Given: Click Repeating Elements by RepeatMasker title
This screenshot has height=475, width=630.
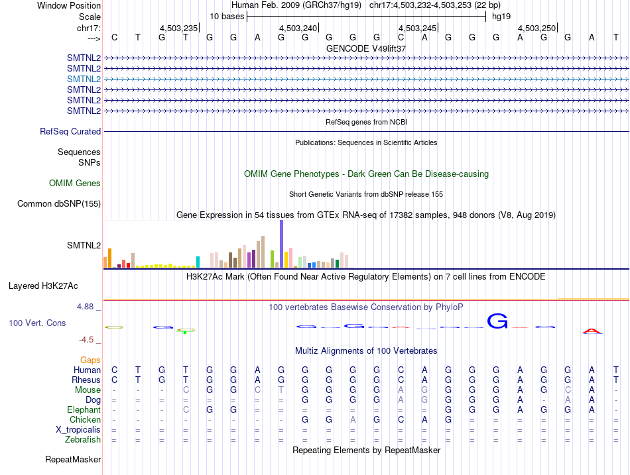Looking at the screenshot, I should (x=366, y=450).
